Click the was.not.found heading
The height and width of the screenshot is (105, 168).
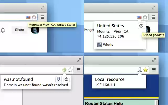pyautogui.click(x=18, y=79)
